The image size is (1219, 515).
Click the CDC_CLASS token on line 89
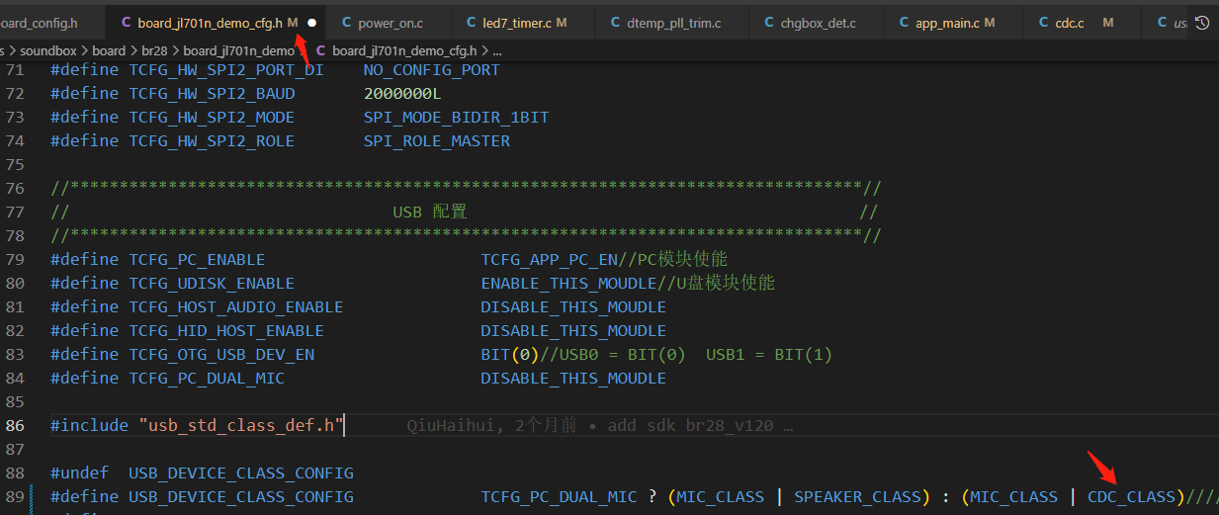1131,496
